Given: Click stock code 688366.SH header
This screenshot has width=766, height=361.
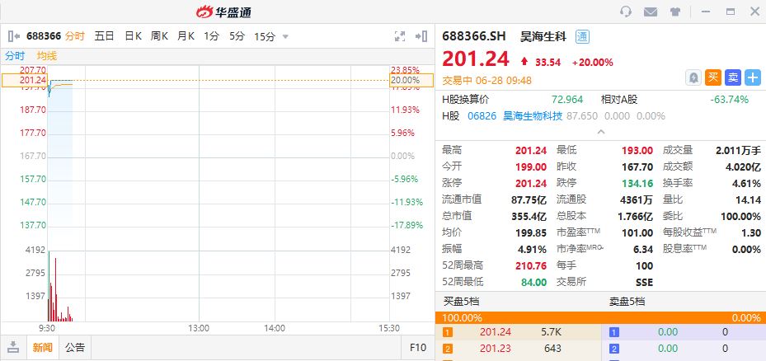Looking at the screenshot, I should [474, 36].
